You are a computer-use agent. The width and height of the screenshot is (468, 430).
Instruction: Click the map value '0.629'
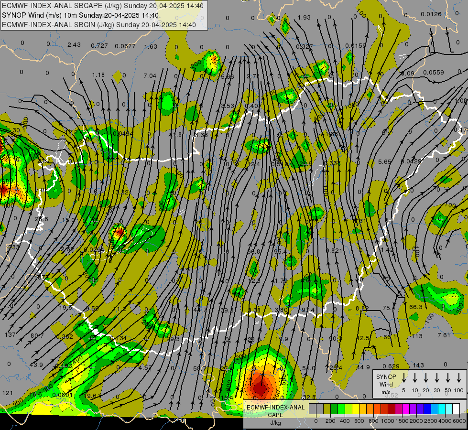(x=391, y=366)
